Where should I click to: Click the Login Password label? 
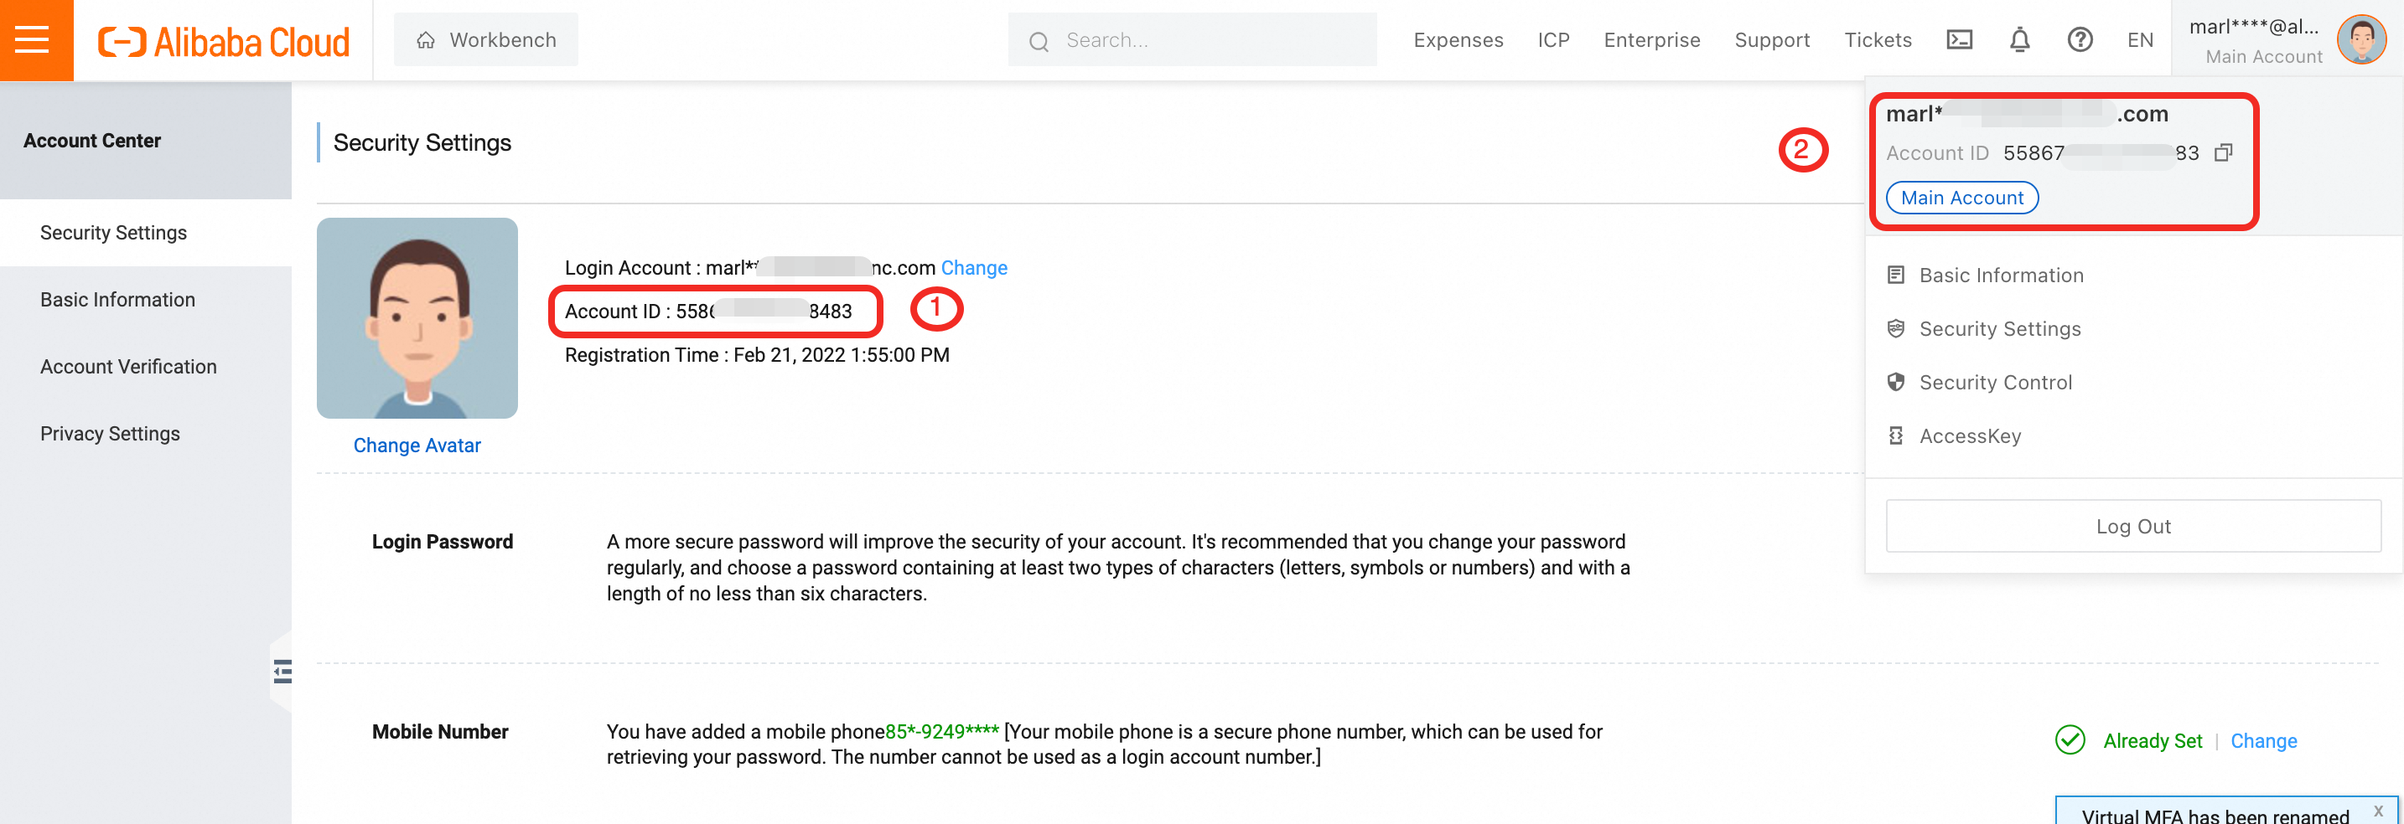443,543
